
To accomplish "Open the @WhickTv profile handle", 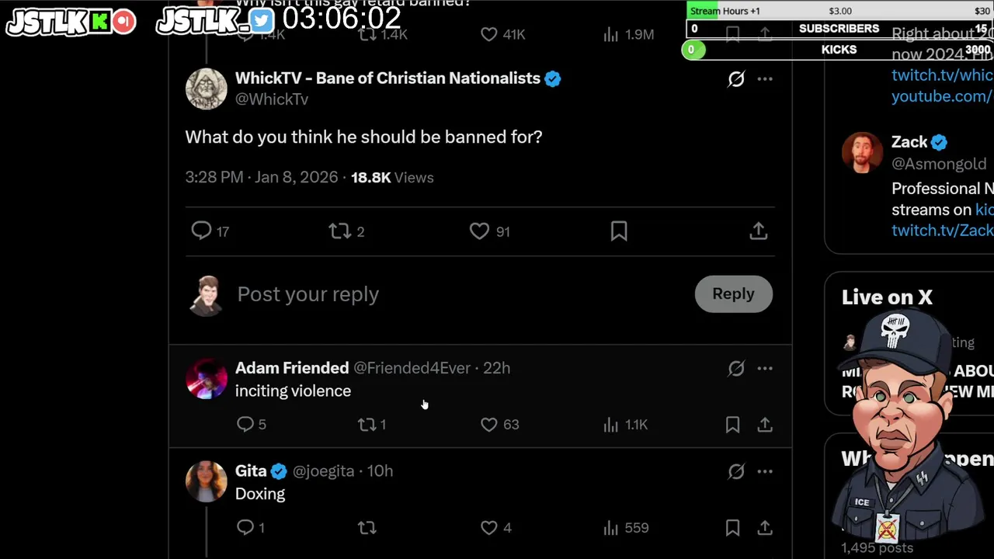I will (x=272, y=99).
